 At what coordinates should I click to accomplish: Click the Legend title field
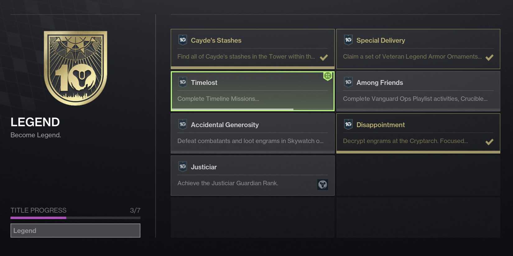click(75, 231)
